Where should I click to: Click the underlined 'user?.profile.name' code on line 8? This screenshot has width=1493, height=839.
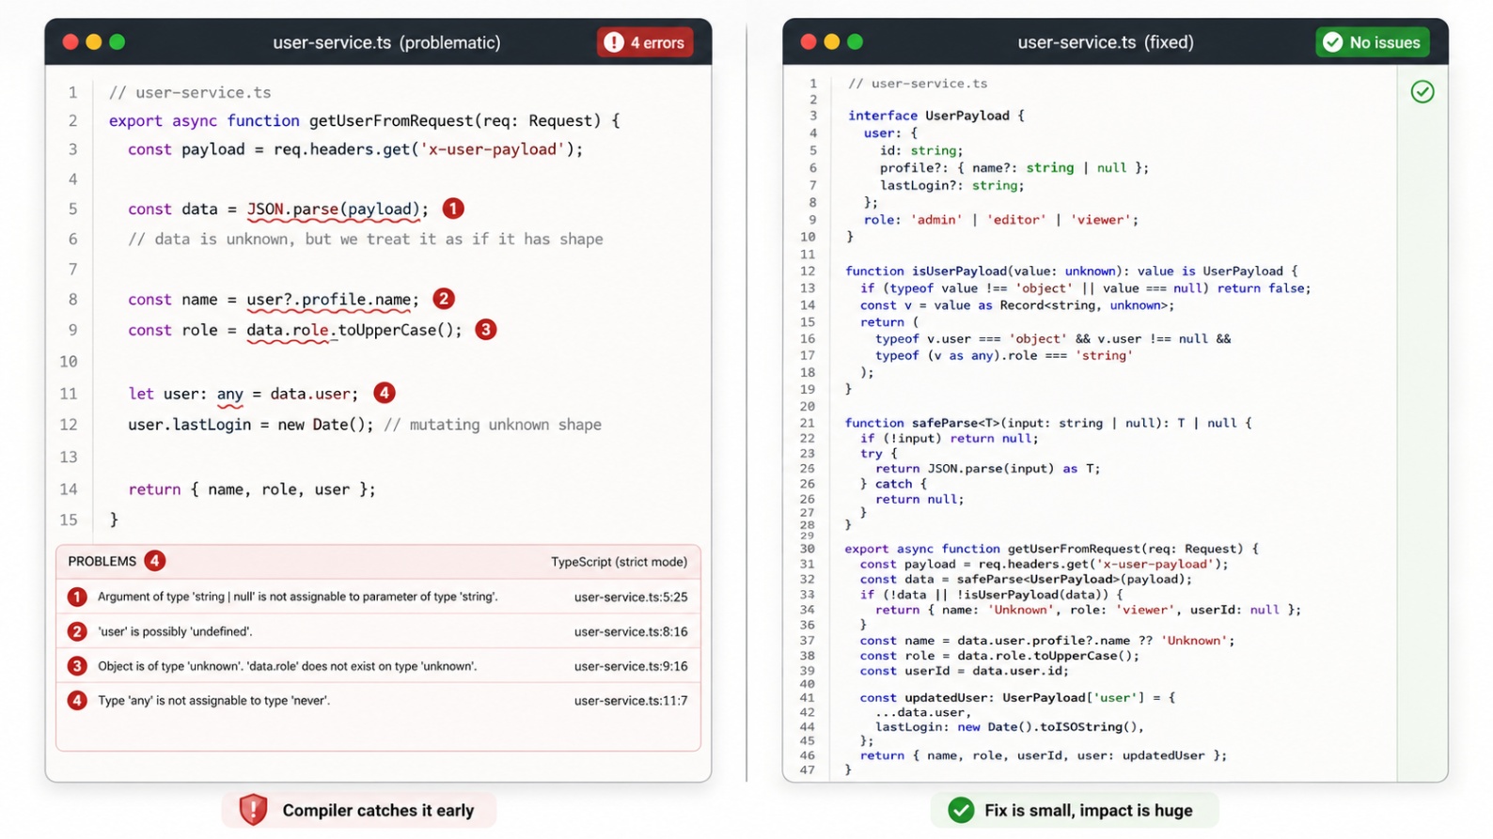point(328,300)
